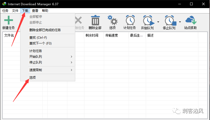Close the open 下载 menu
Image resolution: width=210 pixels, height=120 pixels.
pos(25,11)
